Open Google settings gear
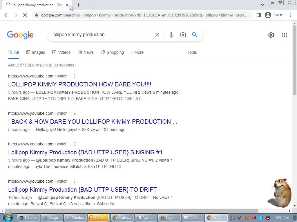 (x=271, y=35)
